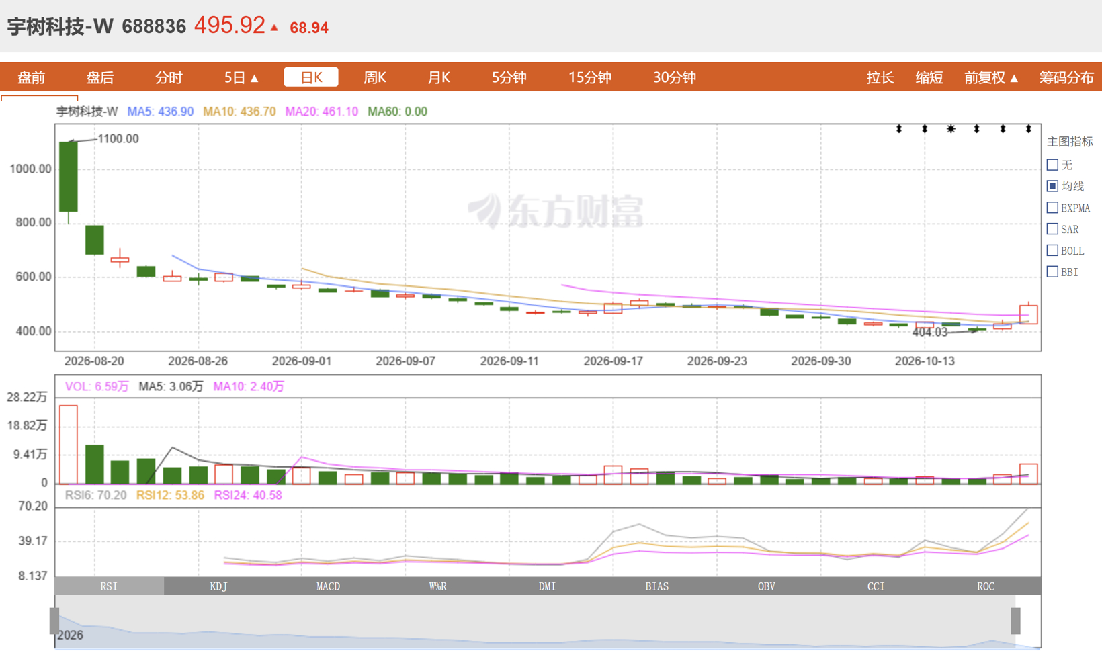Viewport: 1102px width, 659px height.
Task: Show the 30分钟 chart
Action: pyautogui.click(x=675, y=77)
